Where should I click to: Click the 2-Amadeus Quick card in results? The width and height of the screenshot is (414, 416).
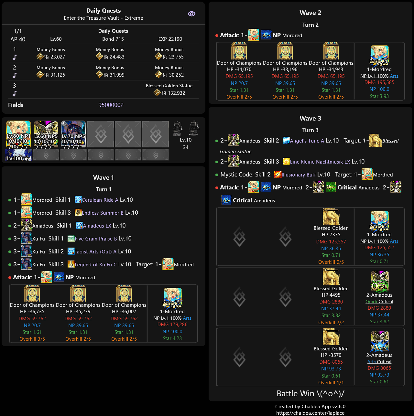379,282
